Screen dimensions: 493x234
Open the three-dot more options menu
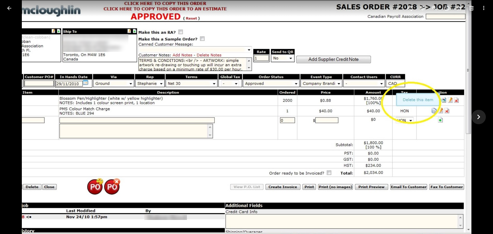[x=483, y=8]
